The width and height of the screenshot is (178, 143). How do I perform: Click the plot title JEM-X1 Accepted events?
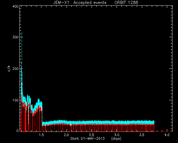(80, 3)
